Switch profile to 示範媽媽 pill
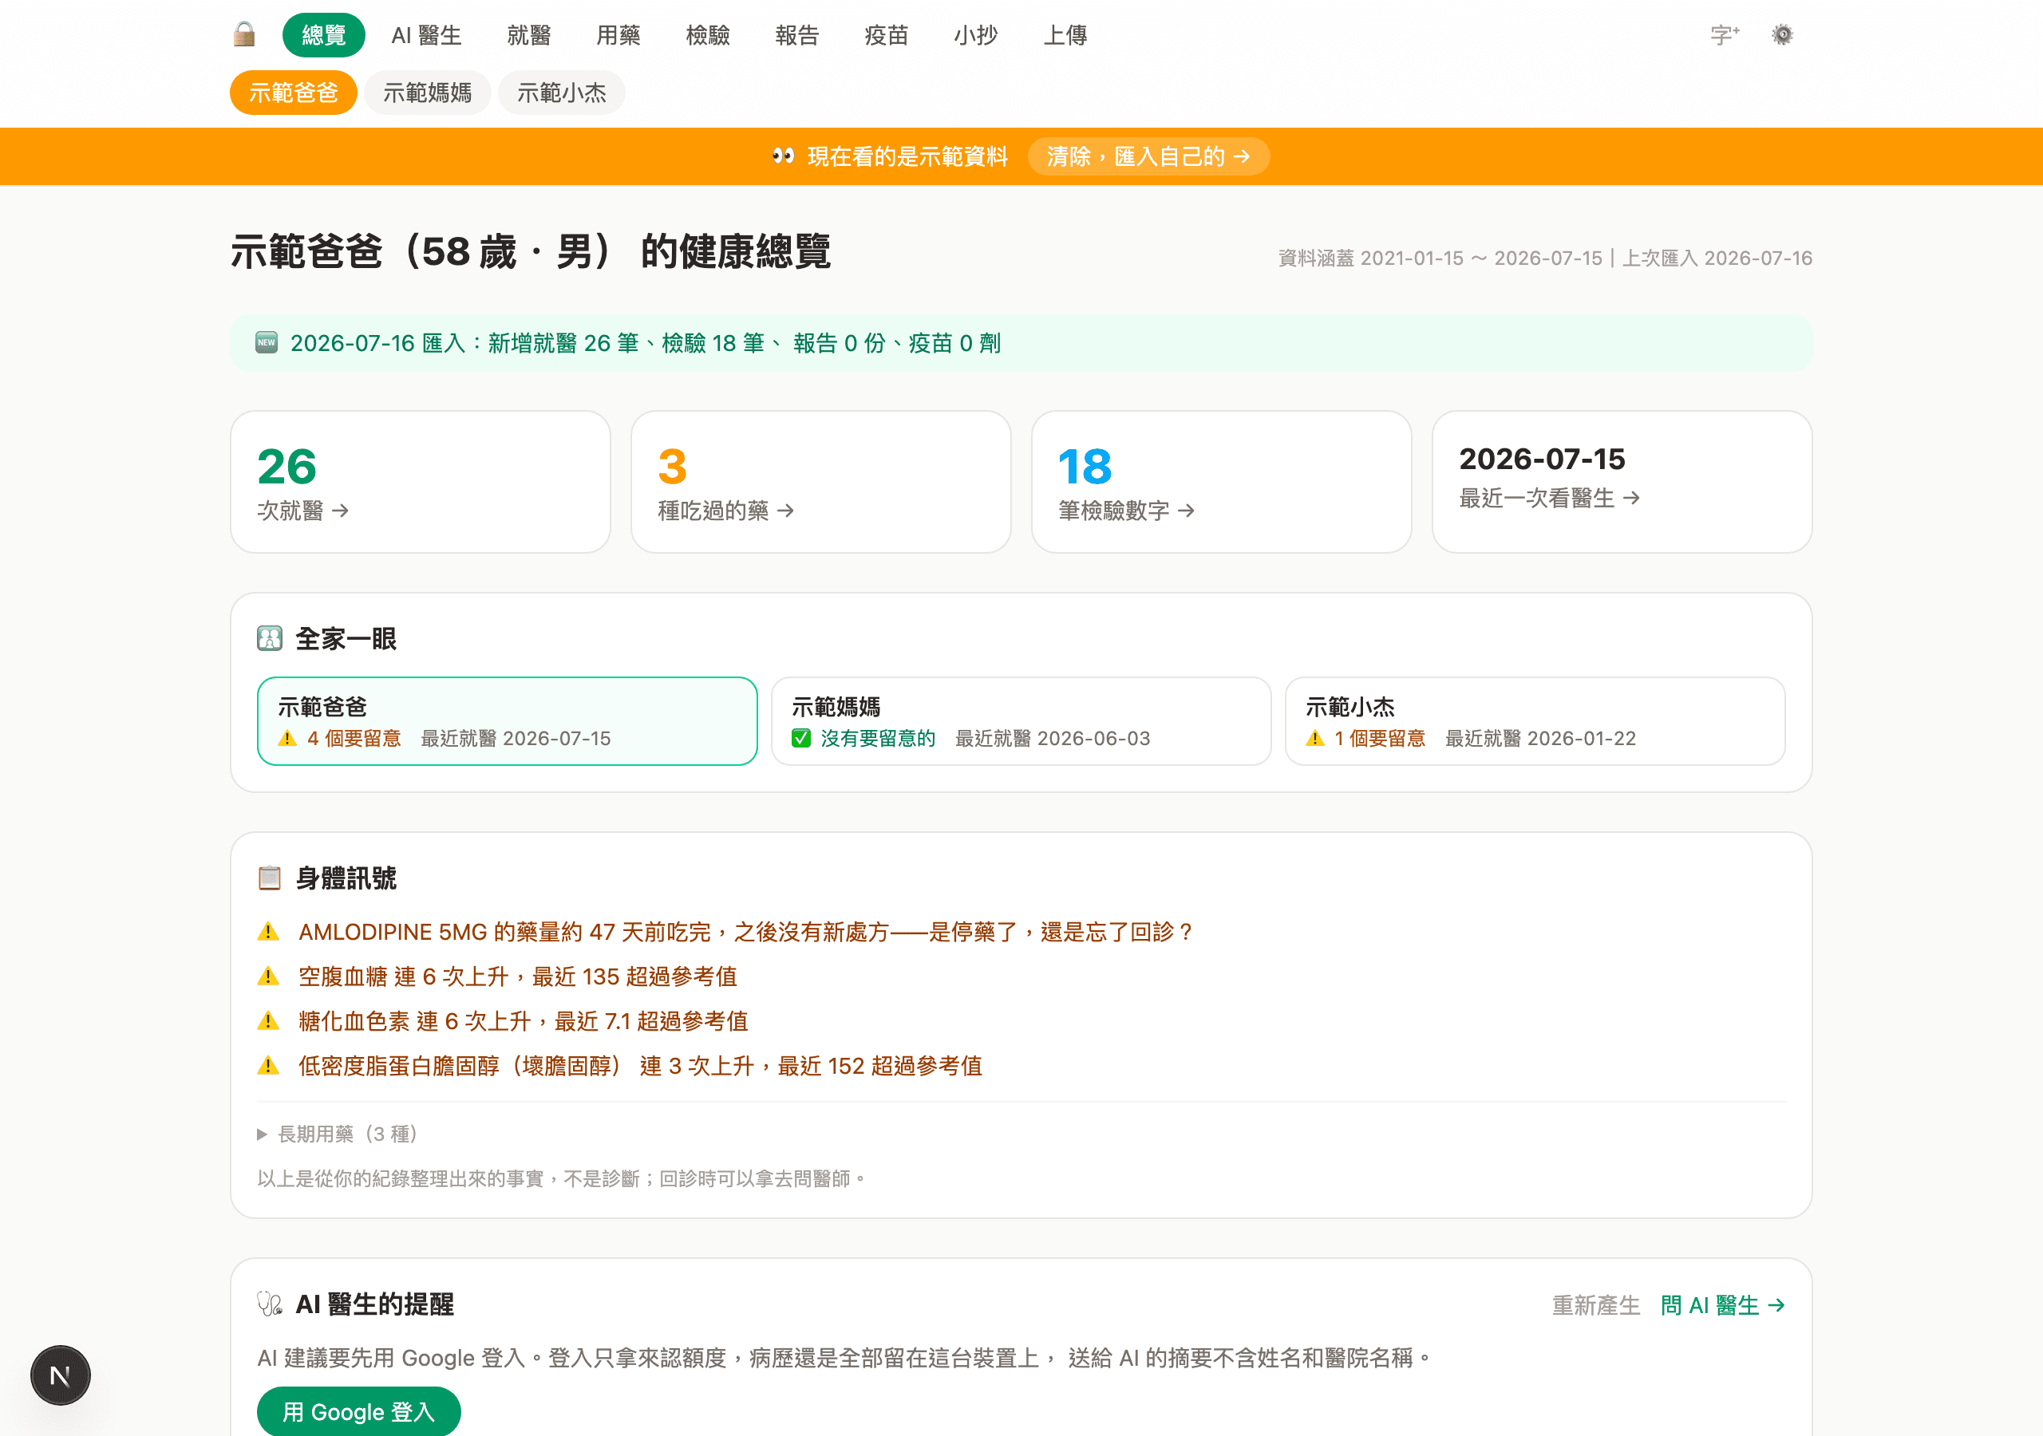2043x1436 pixels. (x=428, y=93)
